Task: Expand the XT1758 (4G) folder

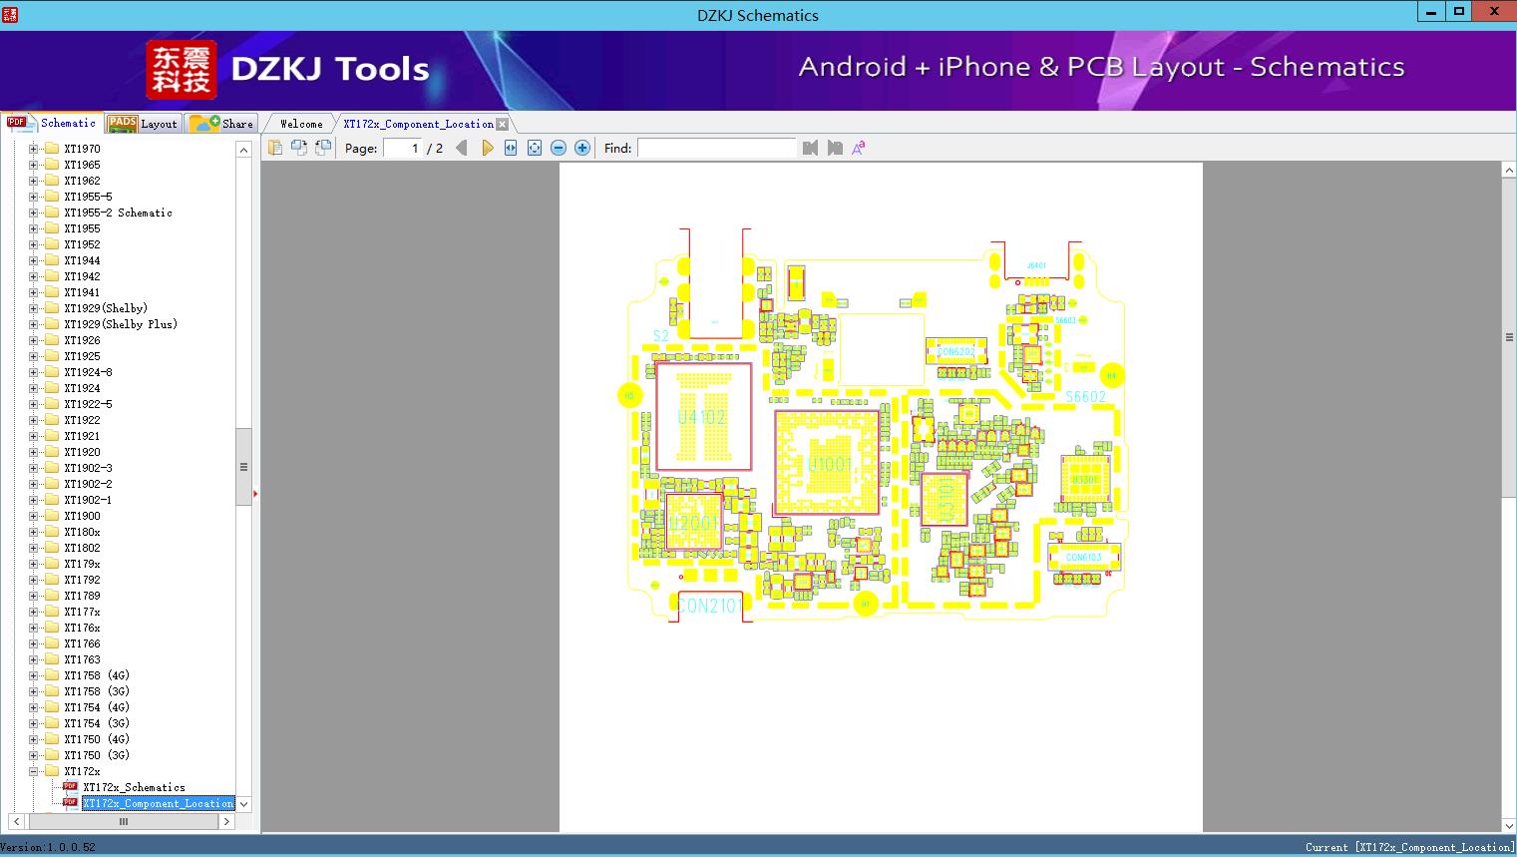Action: (33, 675)
